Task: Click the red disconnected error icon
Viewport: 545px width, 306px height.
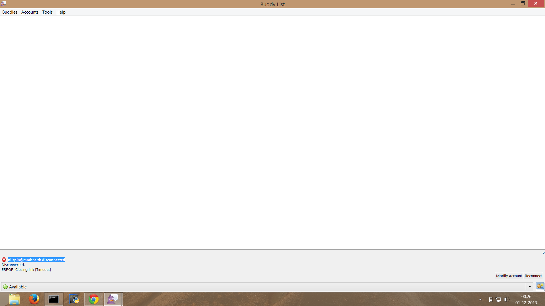Action: 4,260
